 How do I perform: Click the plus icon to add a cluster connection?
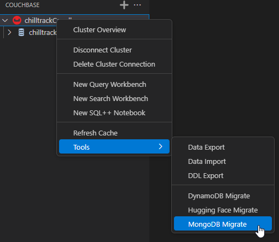tap(124, 5)
